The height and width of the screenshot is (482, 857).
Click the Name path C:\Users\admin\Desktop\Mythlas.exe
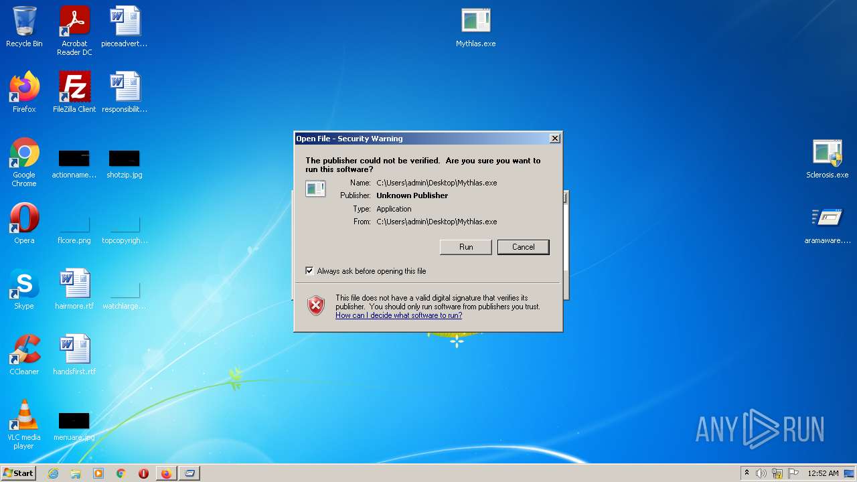[x=437, y=183]
